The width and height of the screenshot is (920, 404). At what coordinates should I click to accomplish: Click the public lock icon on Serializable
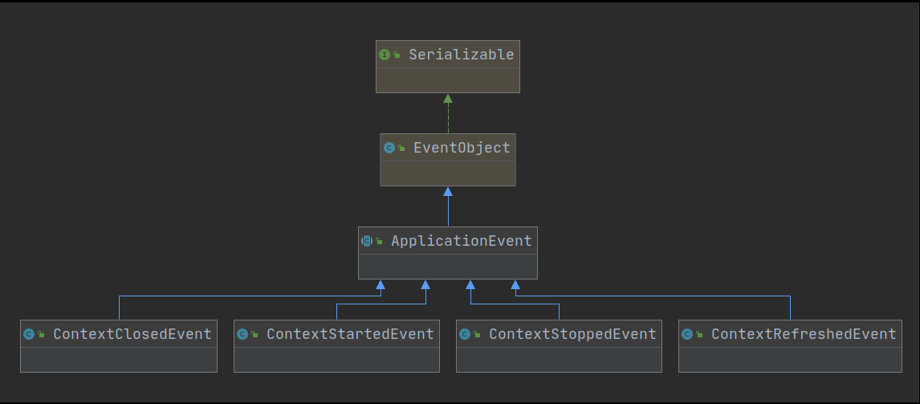click(397, 55)
